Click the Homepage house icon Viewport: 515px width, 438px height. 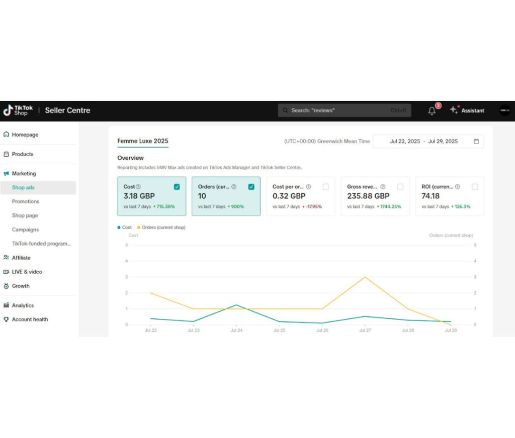tap(6, 135)
